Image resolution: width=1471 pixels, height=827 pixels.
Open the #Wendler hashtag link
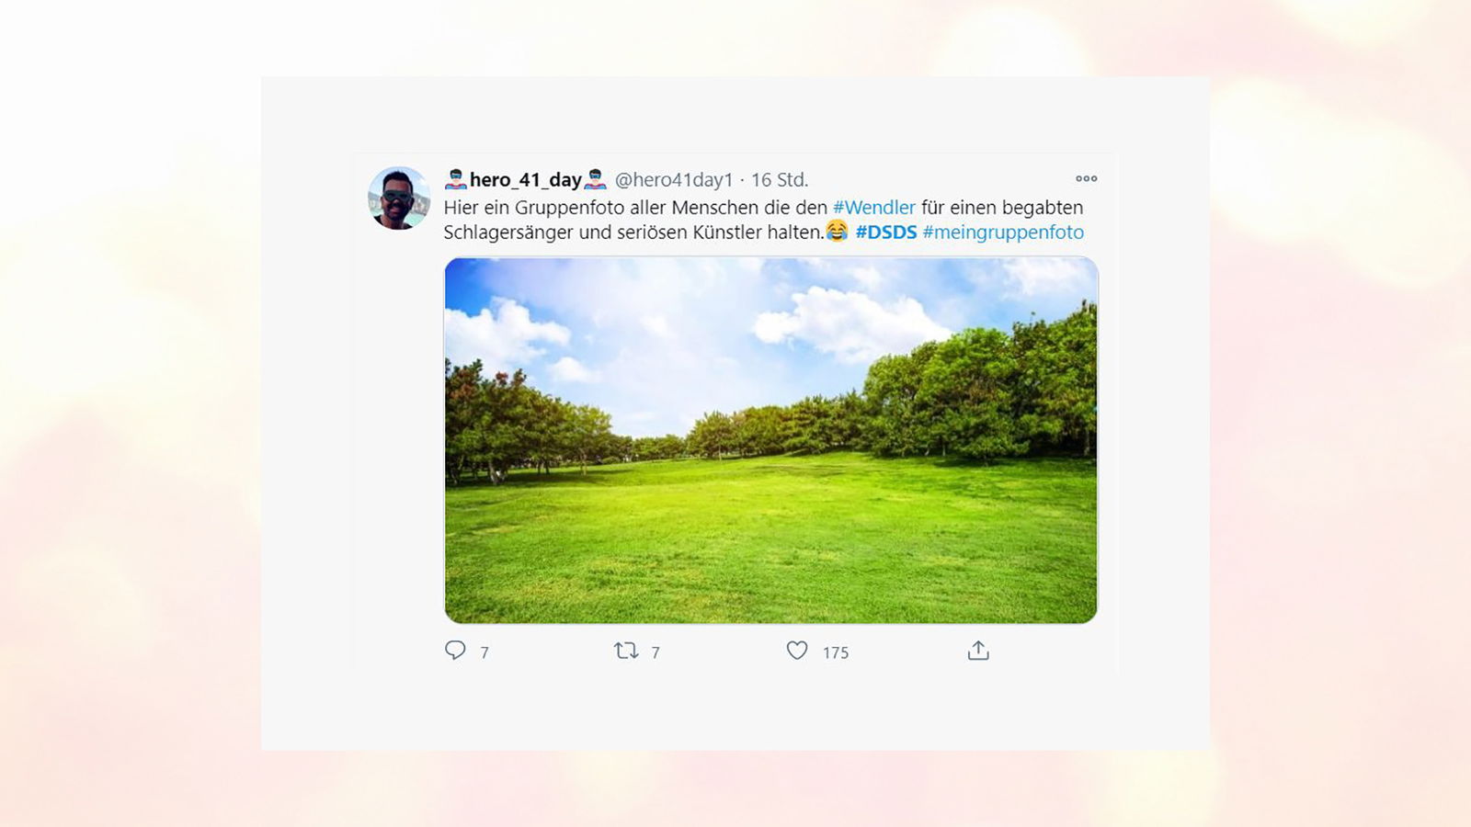(874, 208)
